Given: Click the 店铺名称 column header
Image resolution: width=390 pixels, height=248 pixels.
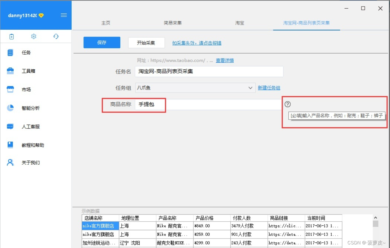Looking at the screenshot, I should click(100, 218).
